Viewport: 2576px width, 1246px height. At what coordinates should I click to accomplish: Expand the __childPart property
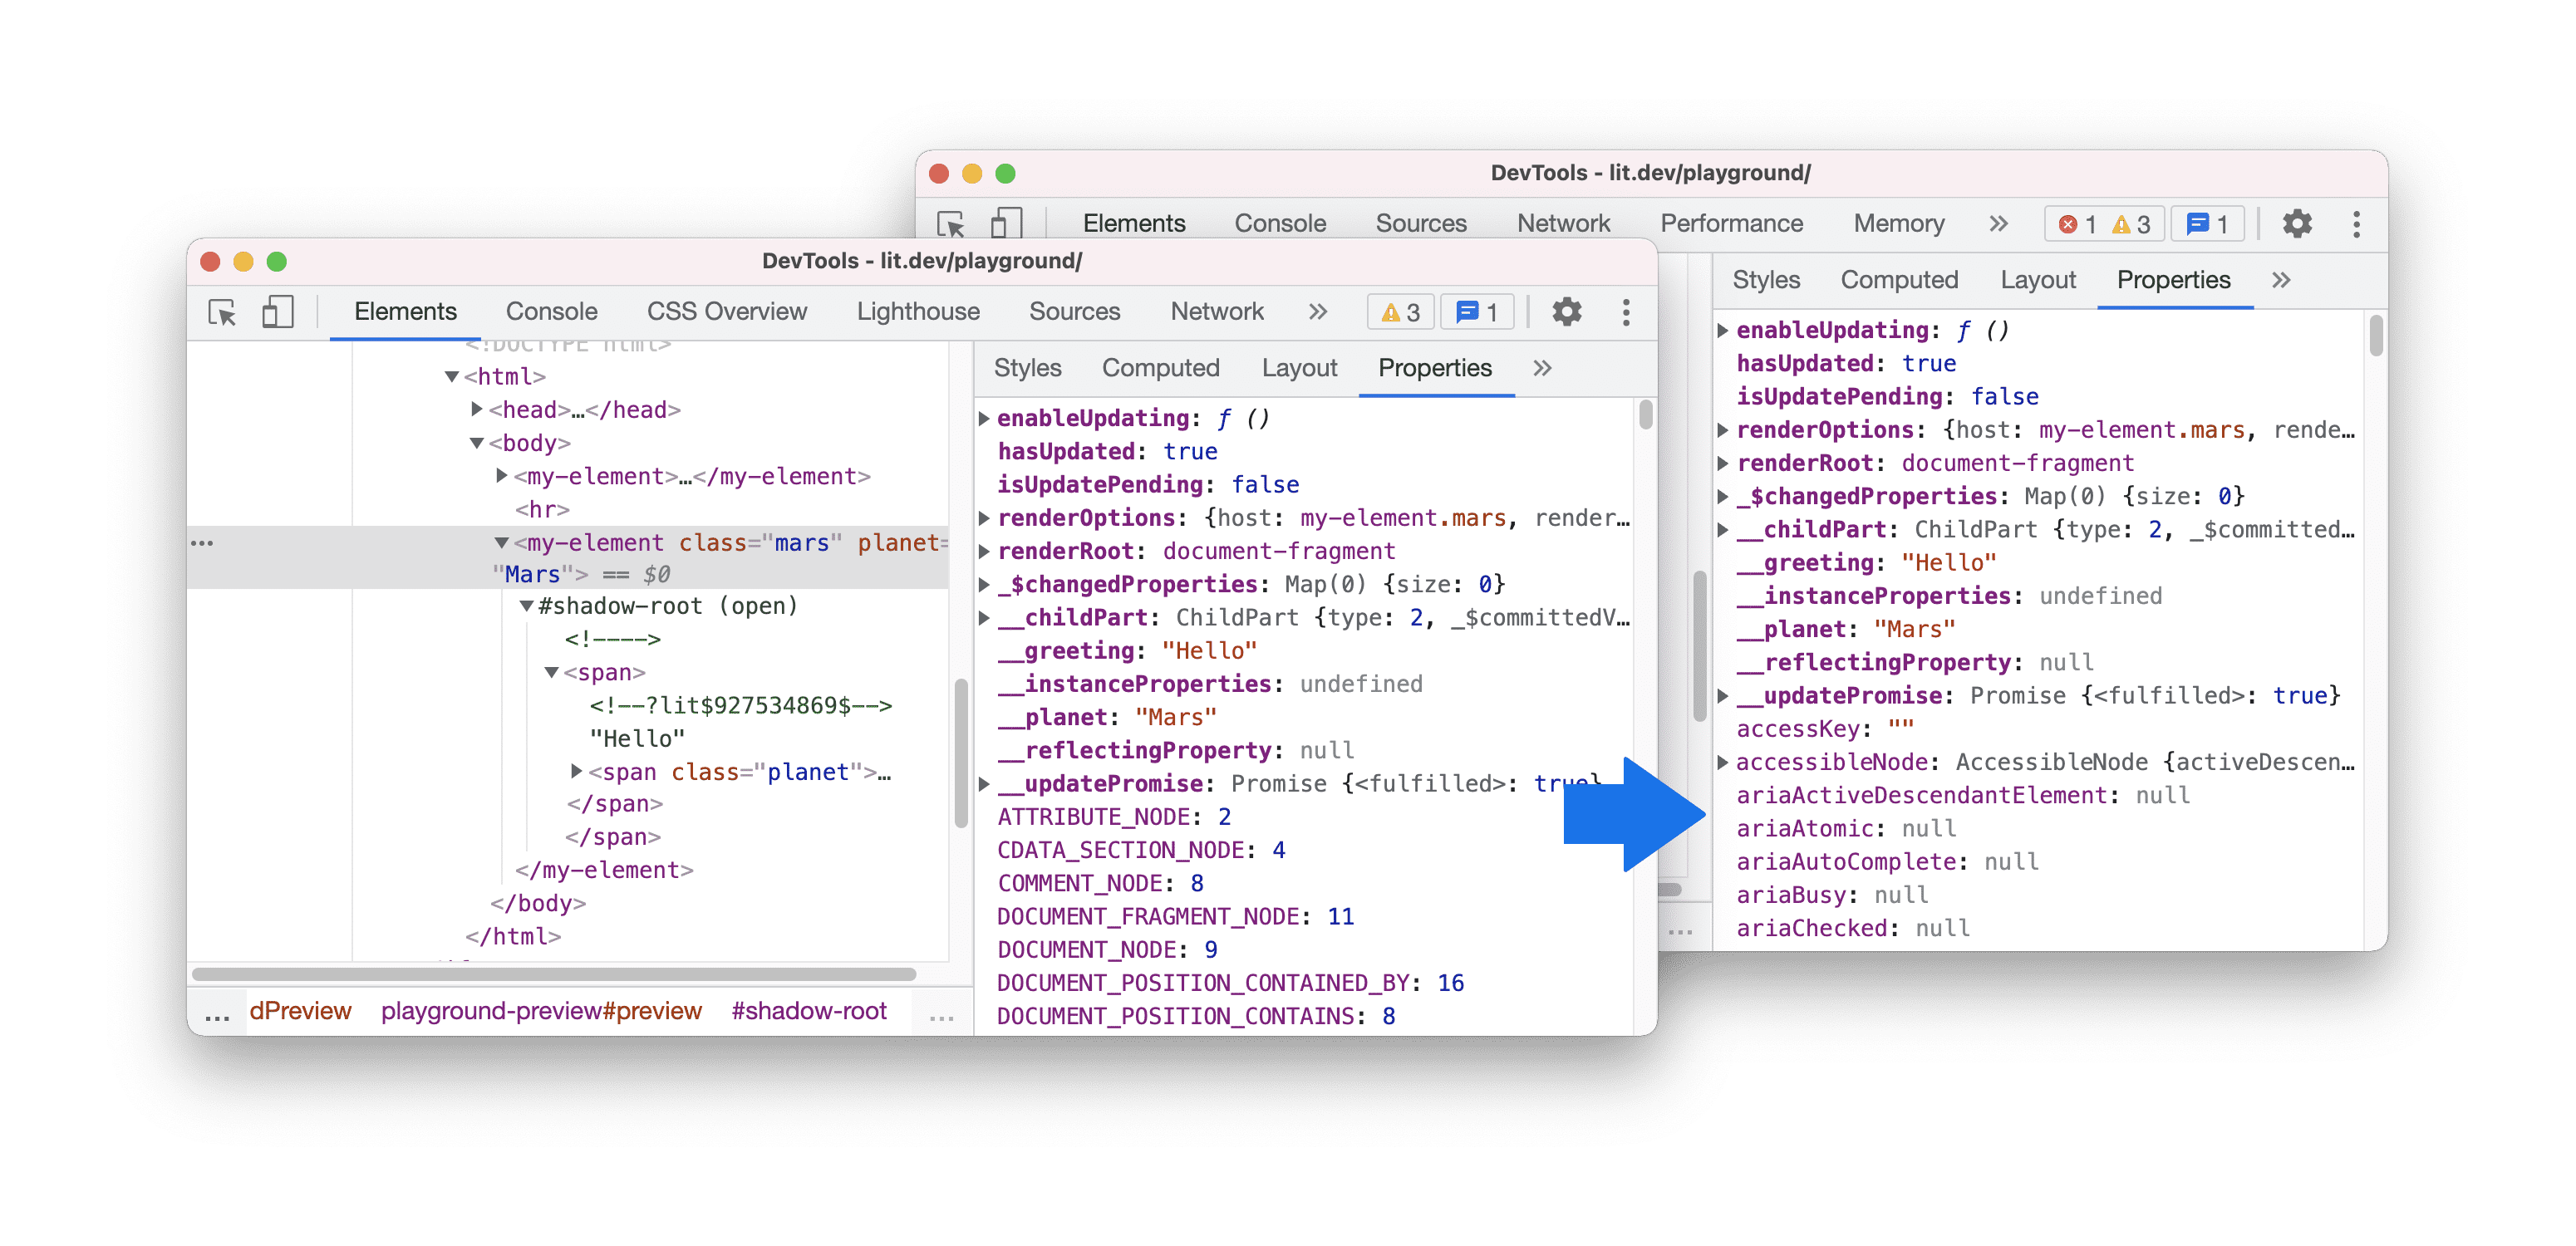981,617
